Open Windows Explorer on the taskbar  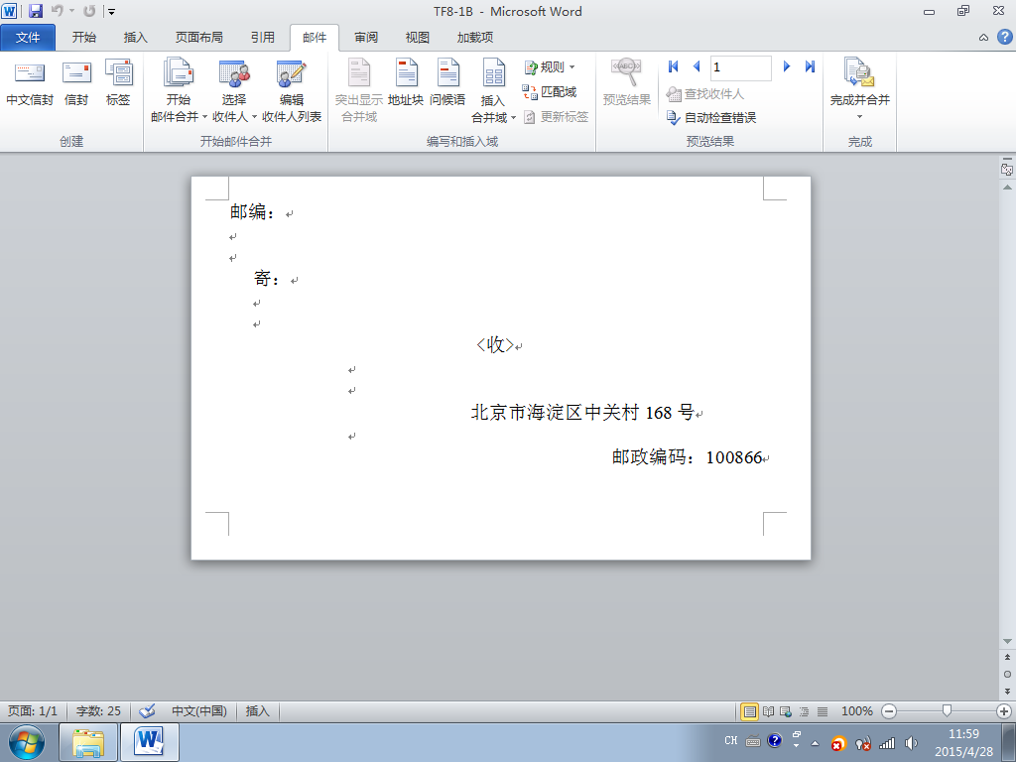click(x=88, y=742)
